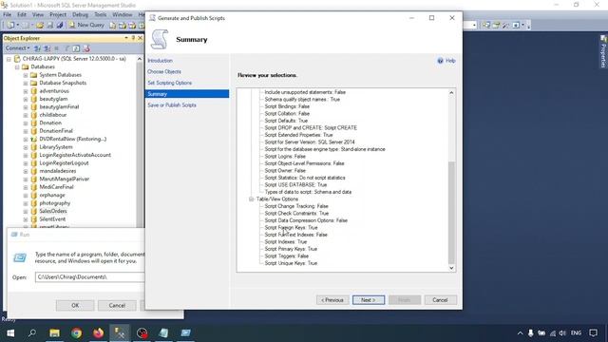Open the Project menu
Image resolution: width=608 pixels, height=342 pixels.
coord(58,15)
